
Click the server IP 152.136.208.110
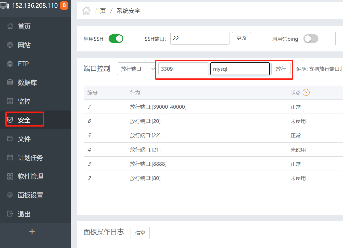tap(35, 5)
